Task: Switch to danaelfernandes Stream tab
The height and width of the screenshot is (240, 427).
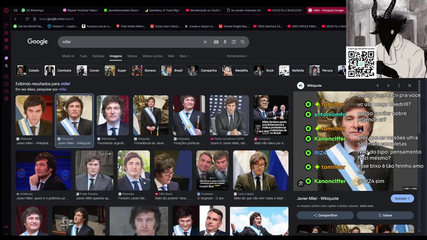Action: [121, 10]
